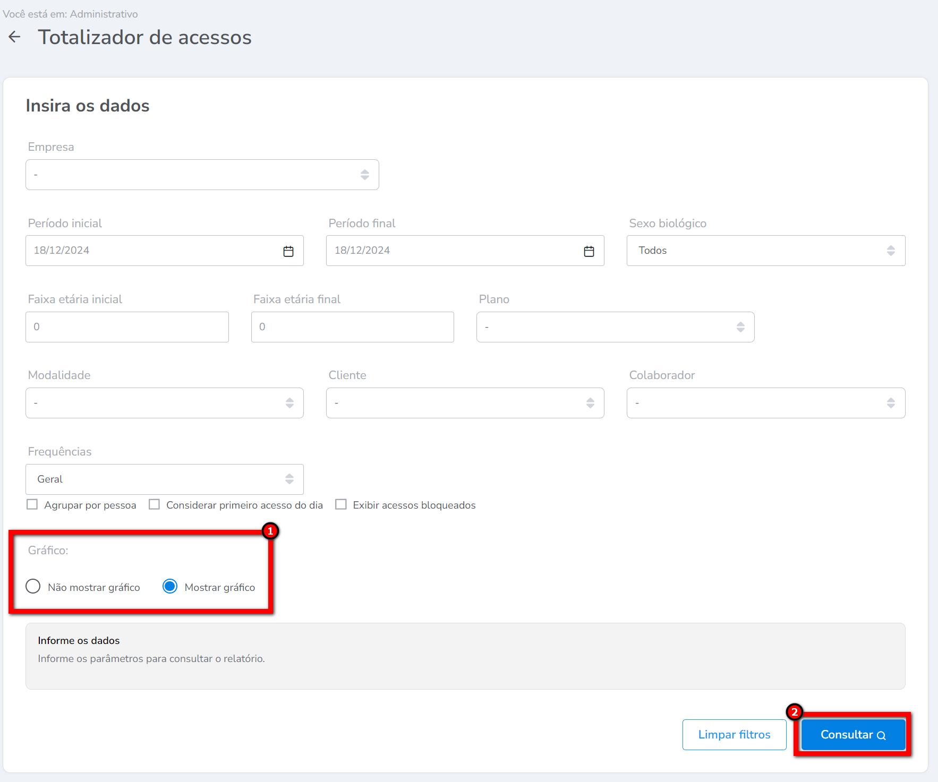
Task: Click the back arrow beside Totalizador de acessos
Action: point(15,37)
